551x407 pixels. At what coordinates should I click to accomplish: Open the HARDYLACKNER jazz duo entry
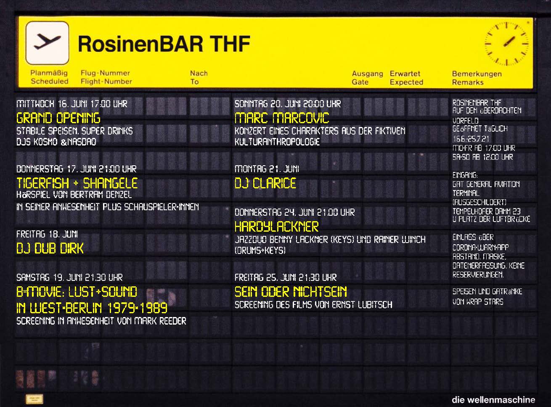[276, 227]
